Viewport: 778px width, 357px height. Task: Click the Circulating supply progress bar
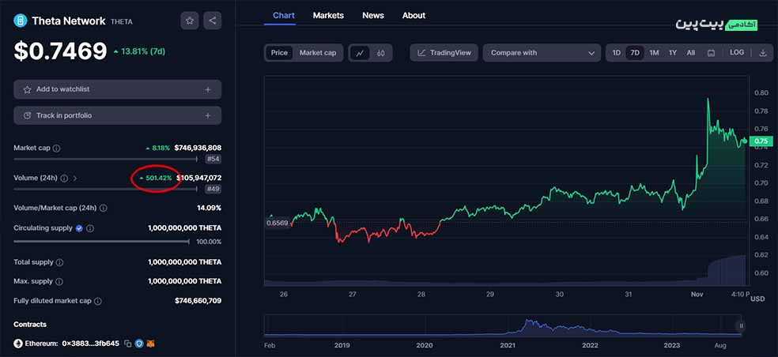[x=101, y=242]
